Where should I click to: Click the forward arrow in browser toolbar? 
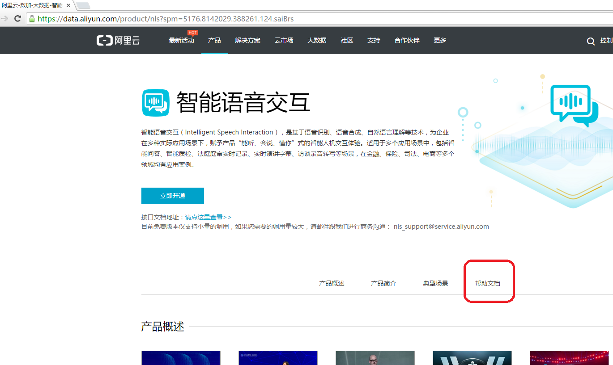pos(4,19)
